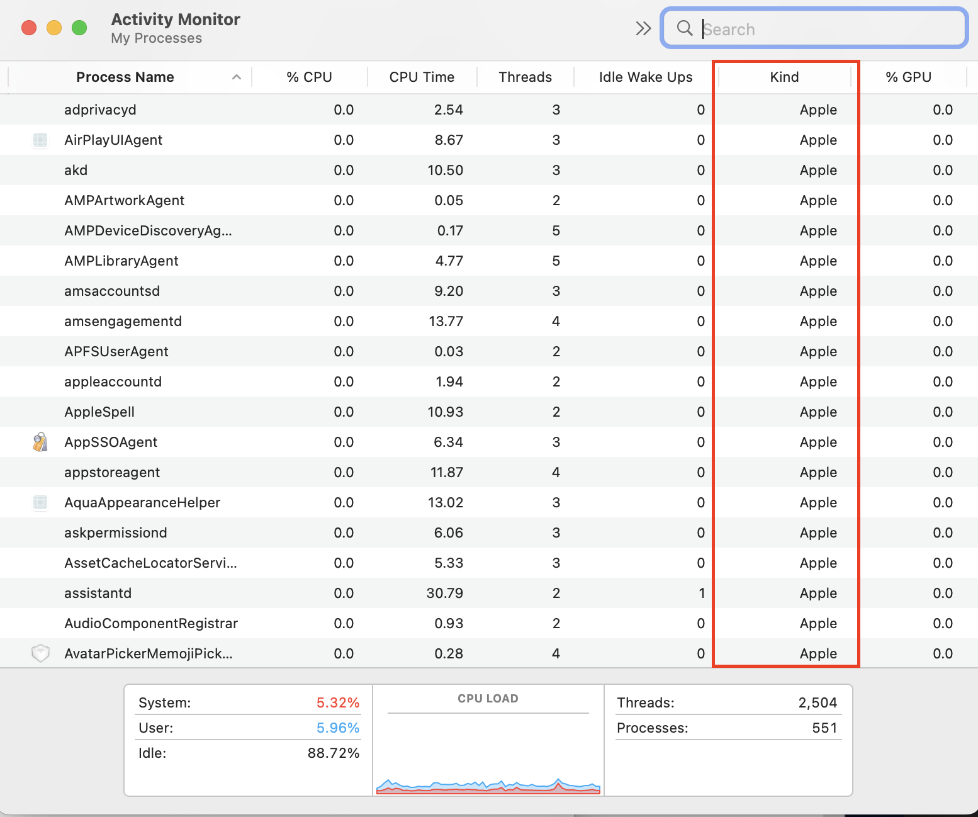Image resolution: width=978 pixels, height=817 pixels.
Task: Click CPU Time value 0.05
Action: click(449, 200)
